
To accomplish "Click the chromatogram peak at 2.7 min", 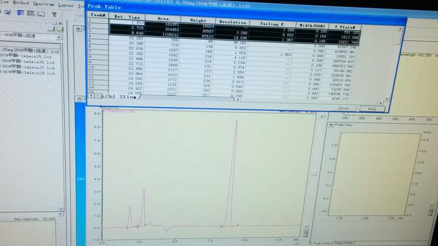I will click(143, 208).
